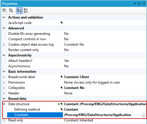Collapse the Data structure property
The image size is (147, 124).
[4, 104]
